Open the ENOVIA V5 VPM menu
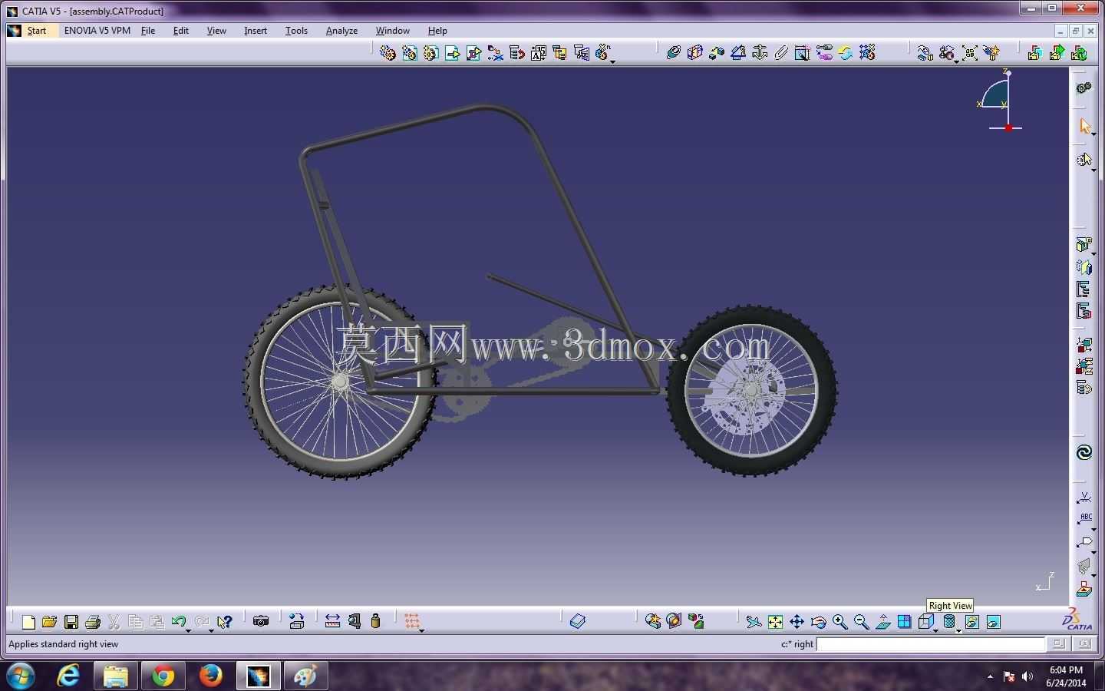Viewport: 1105px width, 691px height. coord(97,31)
